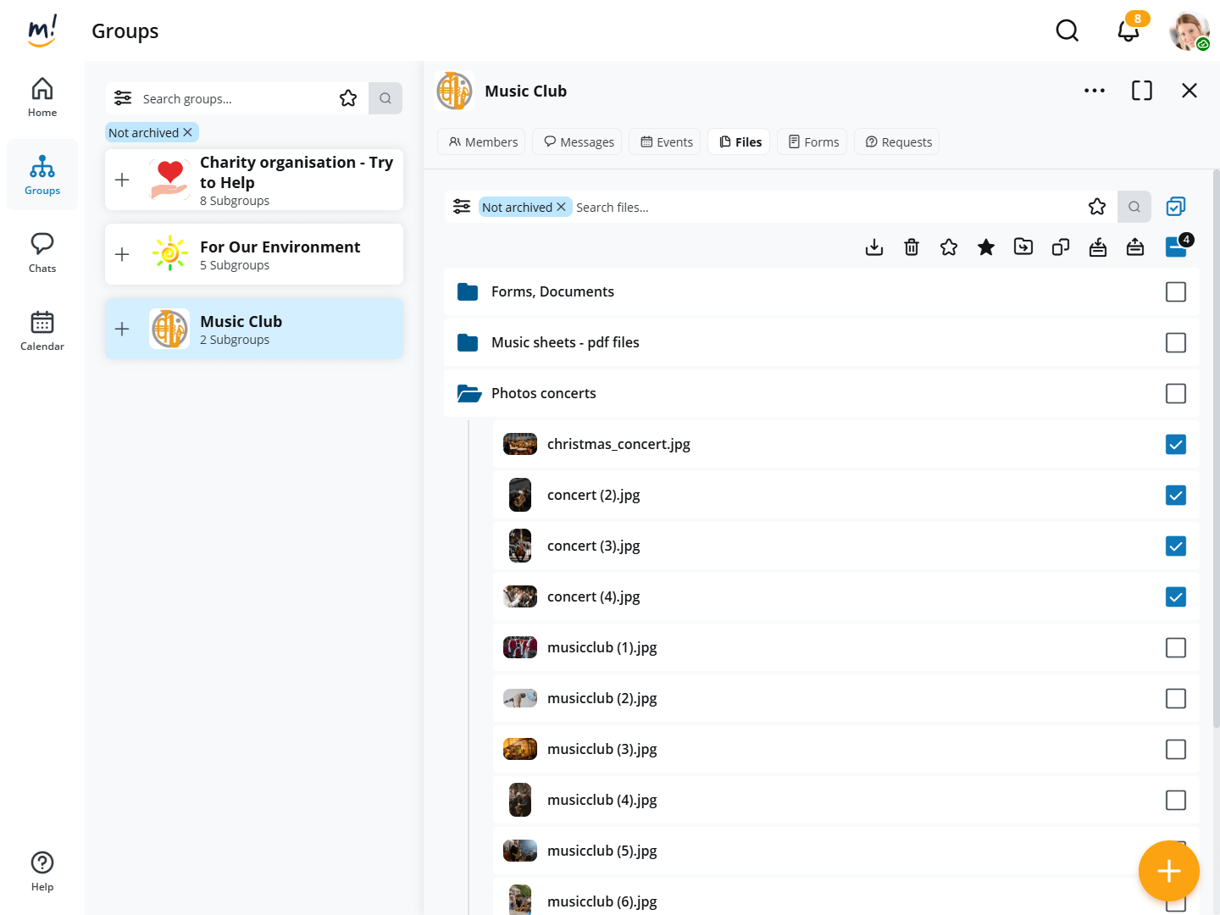The height and width of the screenshot is (915, 1220).
Task: Click the trash delete icon in toolbar
Action: 912,247
